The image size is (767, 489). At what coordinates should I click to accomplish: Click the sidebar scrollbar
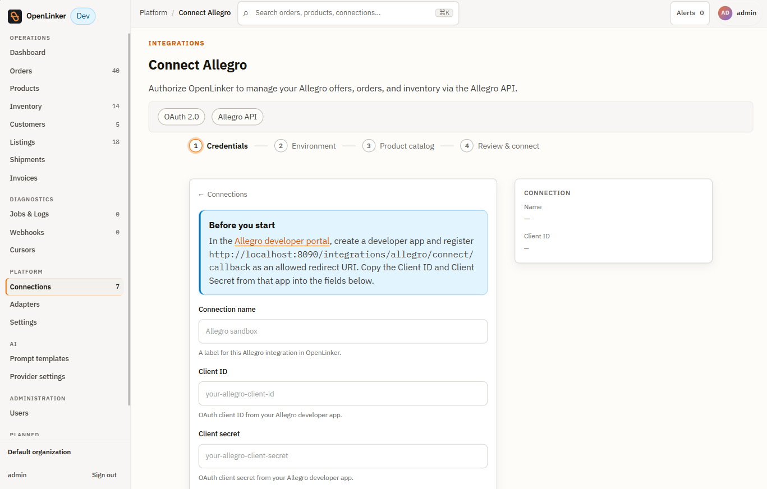pyautogui.click(x=129, y=219)
